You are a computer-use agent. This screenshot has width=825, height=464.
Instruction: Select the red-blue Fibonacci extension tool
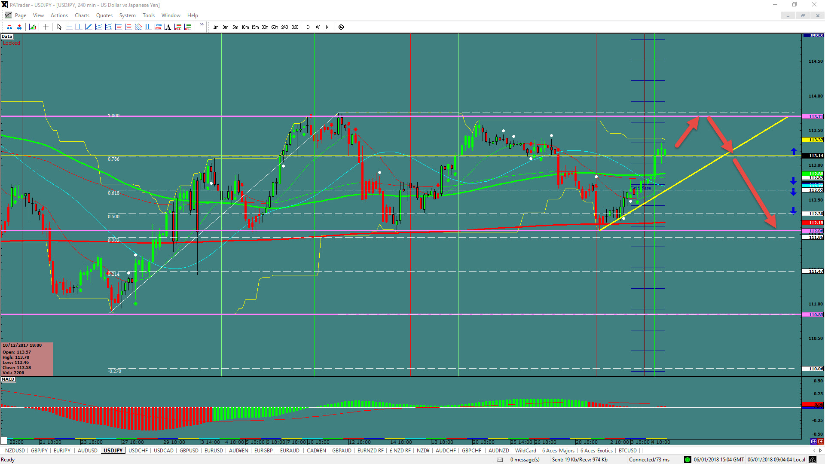click(x=128, y=27)
